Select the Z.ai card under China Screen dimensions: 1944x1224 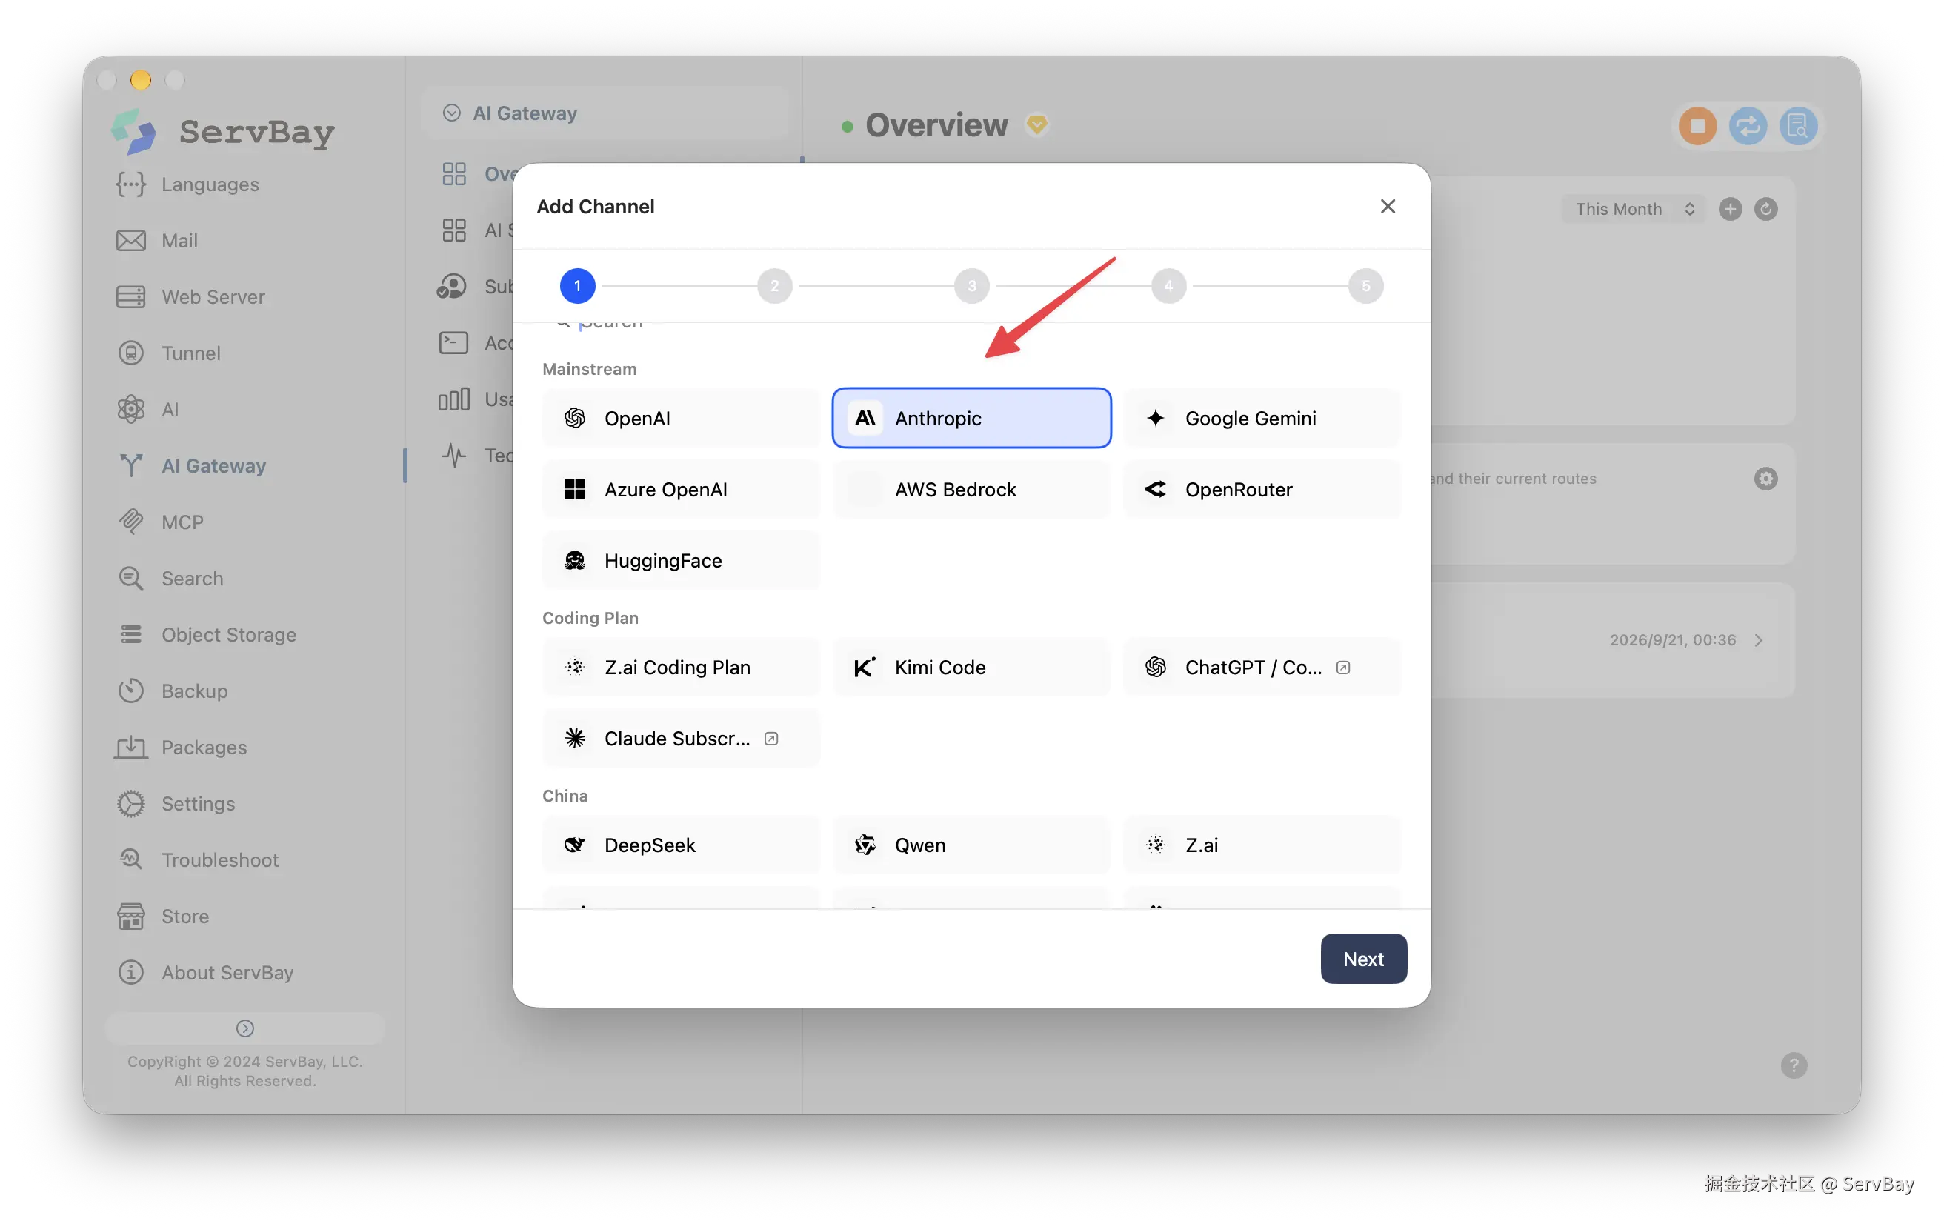tap(1261, 845)
